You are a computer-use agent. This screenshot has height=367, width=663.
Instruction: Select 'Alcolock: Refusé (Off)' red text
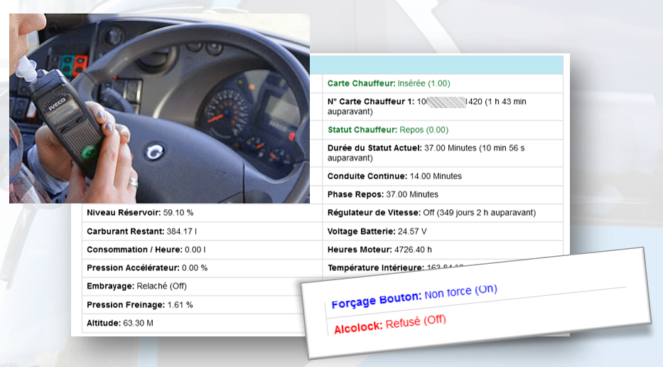click(x=390, y=324)
